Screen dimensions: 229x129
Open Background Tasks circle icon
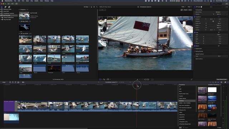point(16,4)
